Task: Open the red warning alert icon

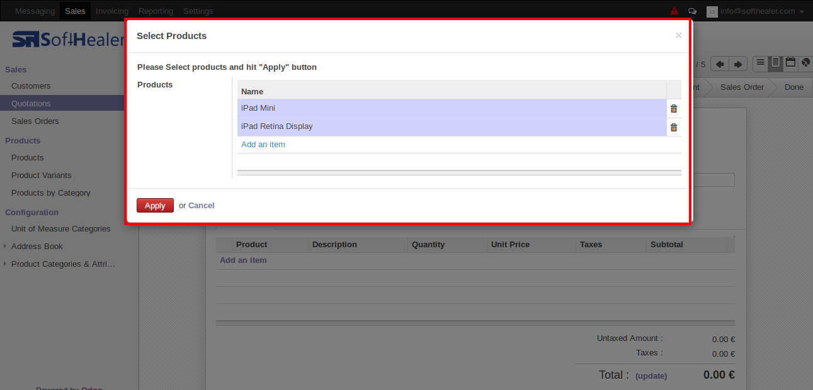Action: point(674,11)
